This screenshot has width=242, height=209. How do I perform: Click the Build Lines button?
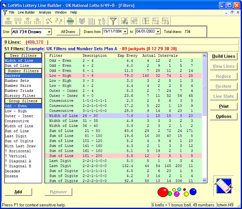(224, 56)
